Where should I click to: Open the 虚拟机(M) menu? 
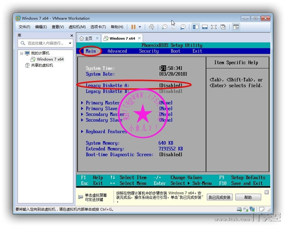pos(77,27)
